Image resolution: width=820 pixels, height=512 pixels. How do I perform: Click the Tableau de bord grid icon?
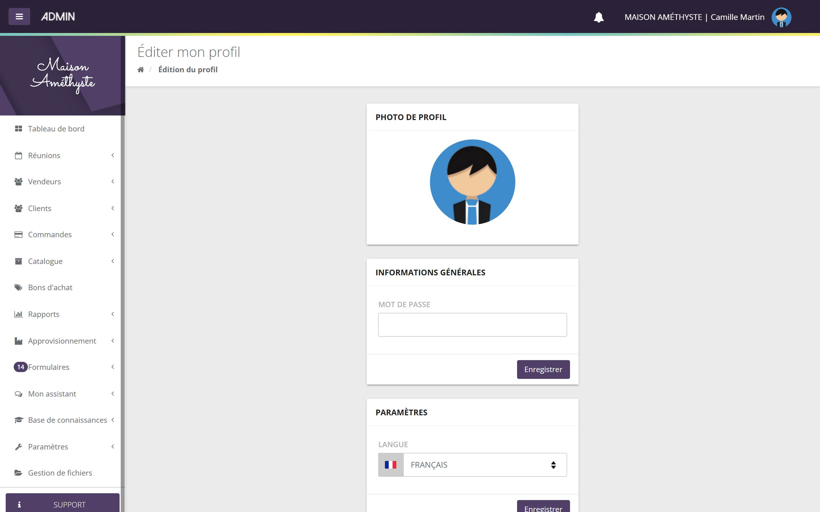click(x=18, y=129)
